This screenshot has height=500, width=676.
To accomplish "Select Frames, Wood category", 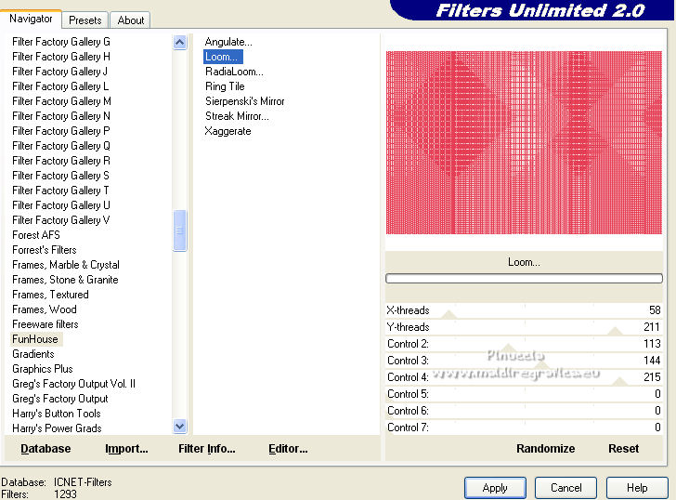I will coord(45,309).
